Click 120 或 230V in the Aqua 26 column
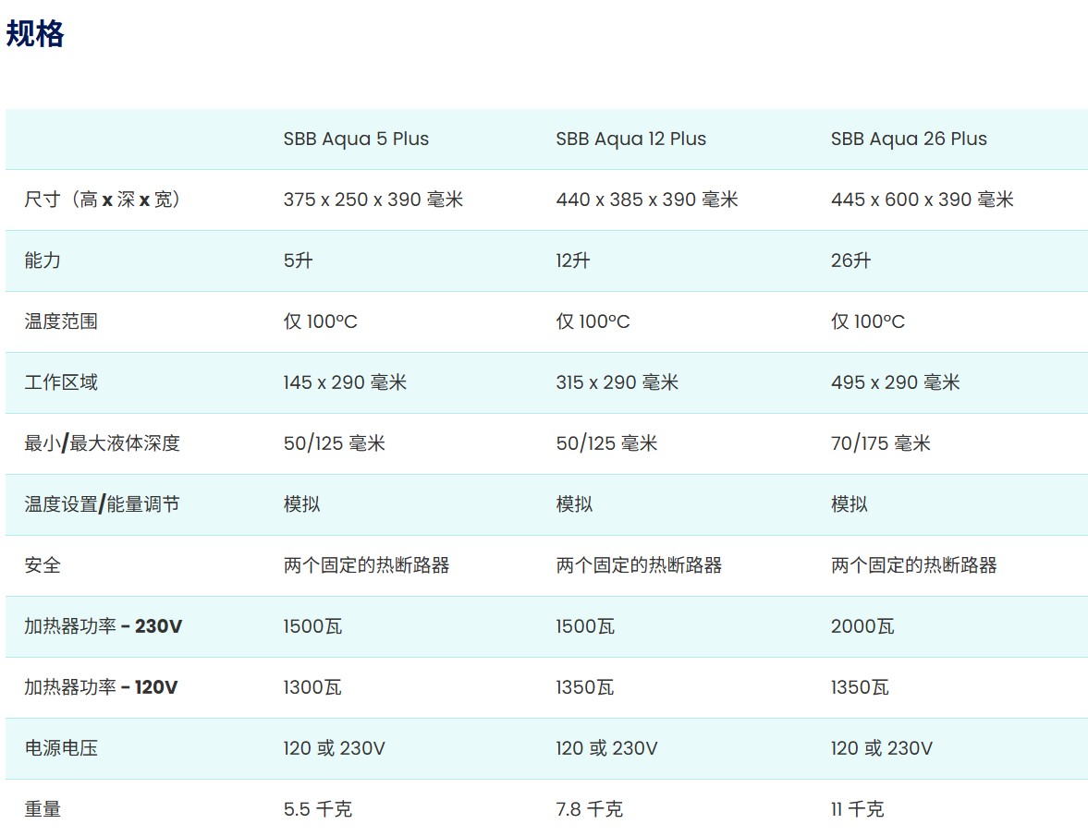Image resolution: width=1088 pixels, height=836 pixels. click(882, 748)
